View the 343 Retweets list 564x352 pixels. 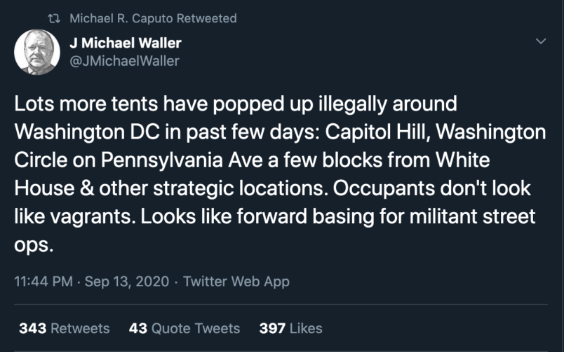click(65, 328)
